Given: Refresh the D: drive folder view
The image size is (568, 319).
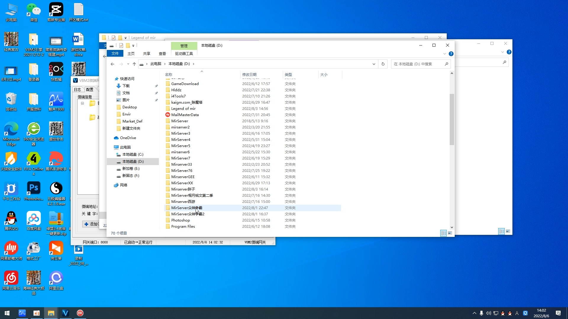Looking at the screenshot, I should (383, 64).
